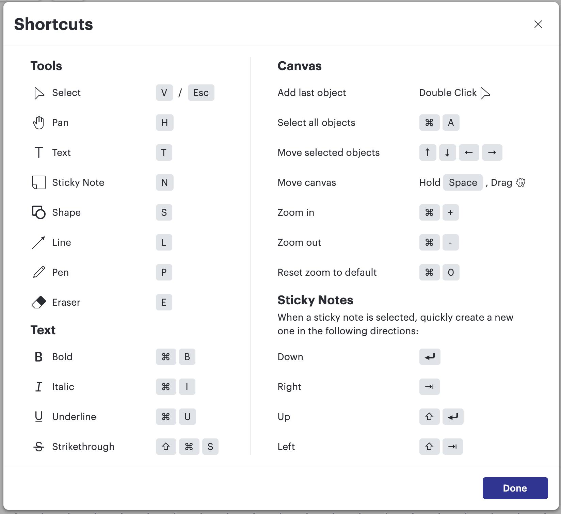Close the Shortcuts dialog
This screenshot has height=514, width=561.
coord(538,24)
